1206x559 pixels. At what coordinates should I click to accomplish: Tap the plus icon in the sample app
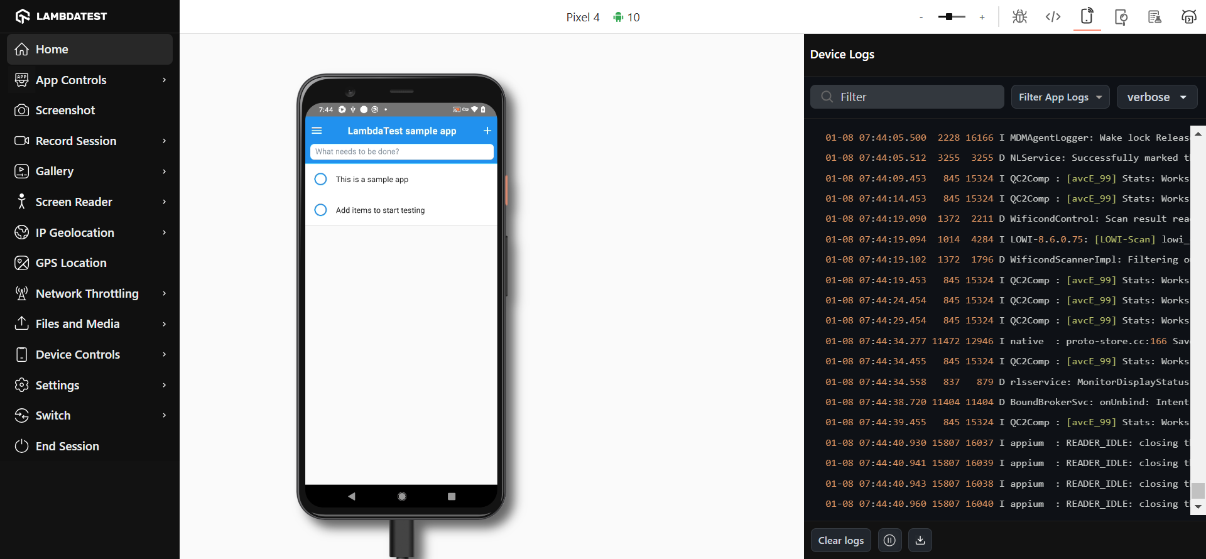[487, 131]
